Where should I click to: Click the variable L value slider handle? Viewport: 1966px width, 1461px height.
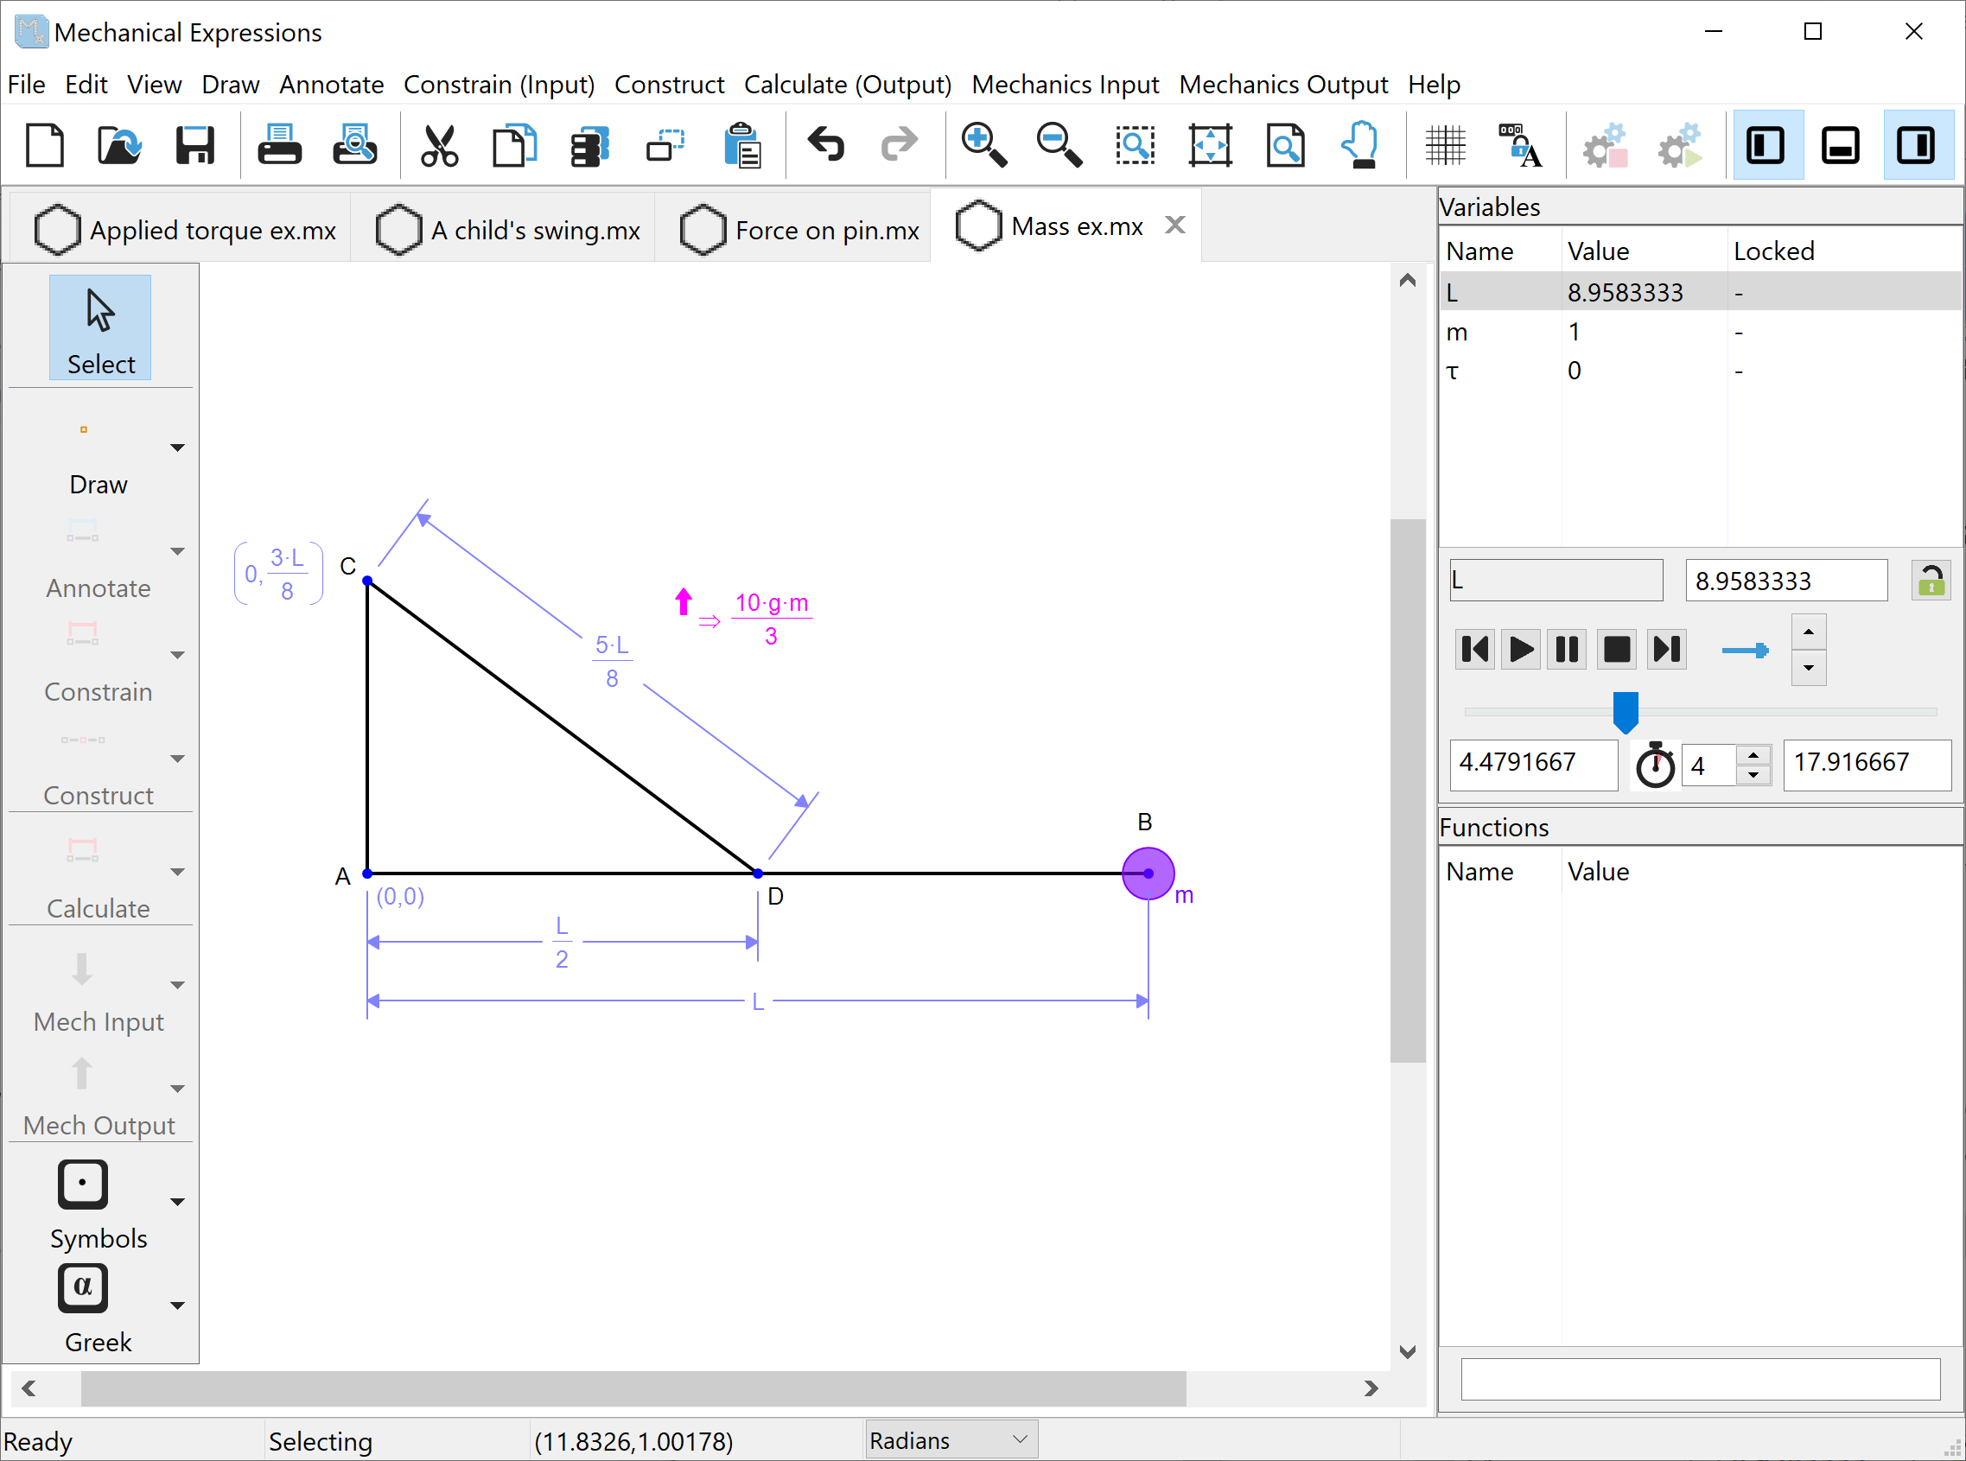[1625, 711]
